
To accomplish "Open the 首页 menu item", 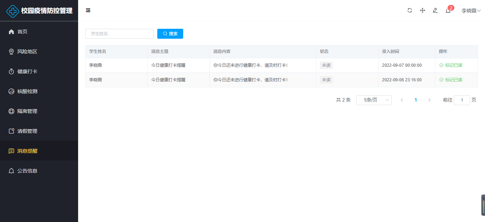I will 22,32.
